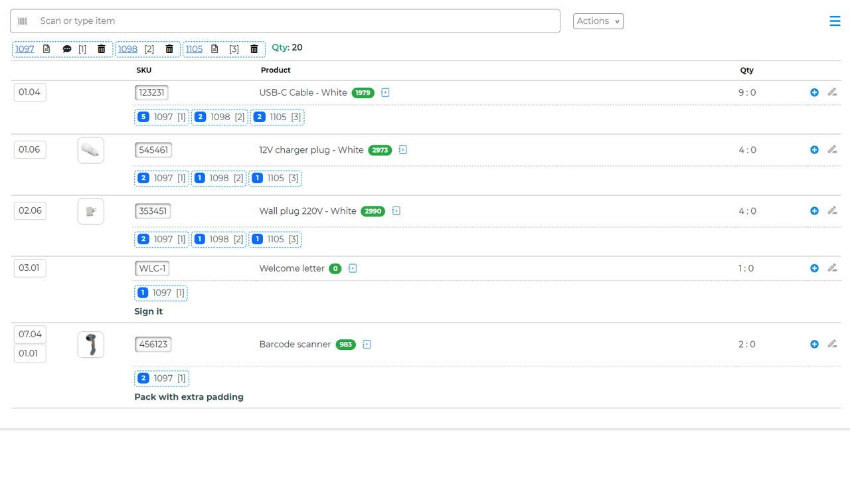Open the Actions dropdown
Screen dimensions: 850x478
point(598,21)
